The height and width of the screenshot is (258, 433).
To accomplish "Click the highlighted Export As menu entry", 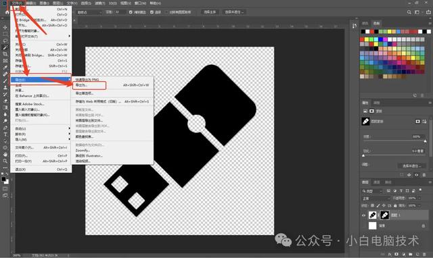I will pyautogui.click(x=89, y=86).
